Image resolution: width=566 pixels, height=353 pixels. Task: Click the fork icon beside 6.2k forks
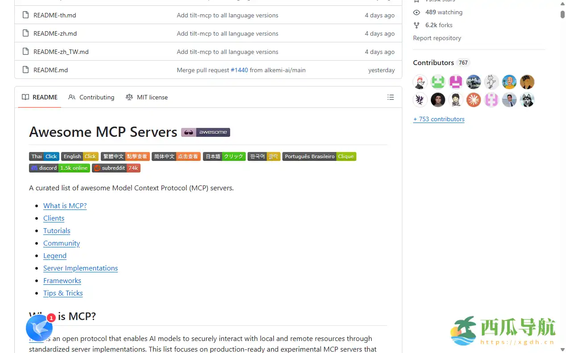pos(416,25)
